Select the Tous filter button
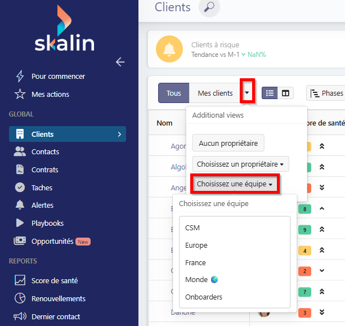The height and width of the screenshot is (326, 345). 174,93
